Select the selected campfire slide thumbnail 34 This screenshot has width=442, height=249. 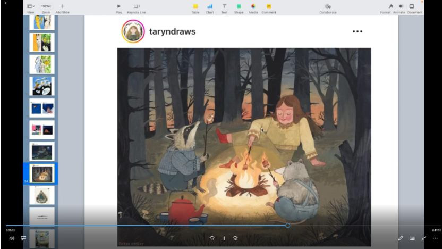[x=42, y=173]
